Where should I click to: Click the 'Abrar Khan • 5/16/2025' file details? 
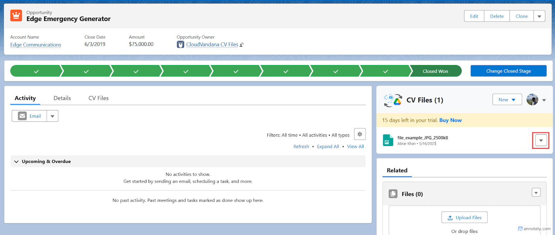[x=417, y=143]
